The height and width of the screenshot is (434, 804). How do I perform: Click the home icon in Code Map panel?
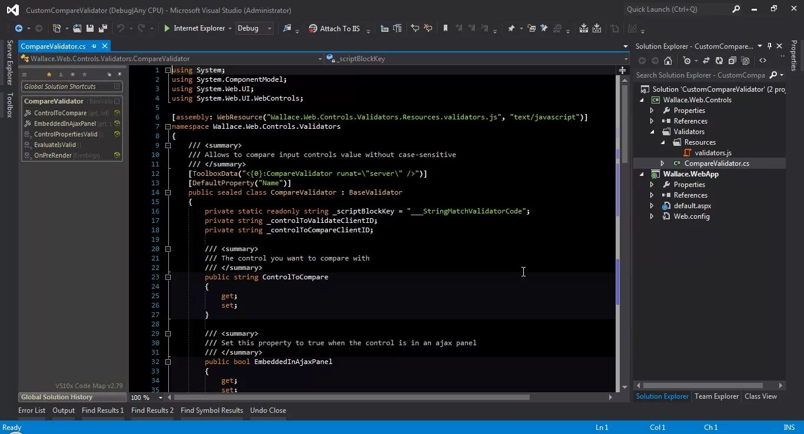point(49,75)
